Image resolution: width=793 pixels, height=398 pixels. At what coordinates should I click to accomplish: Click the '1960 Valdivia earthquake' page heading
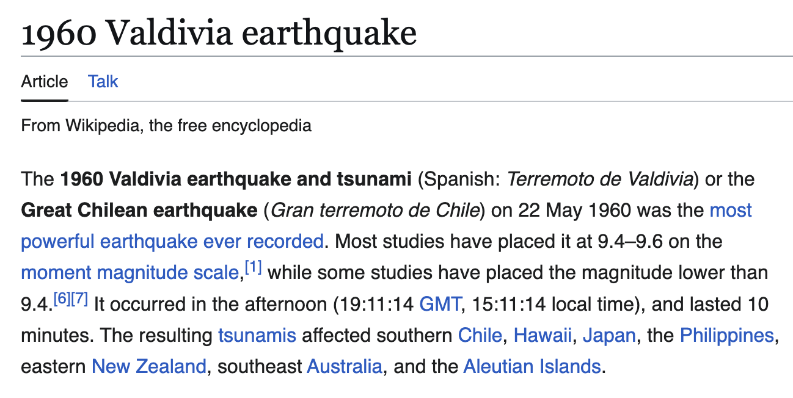tap(219, 33)
